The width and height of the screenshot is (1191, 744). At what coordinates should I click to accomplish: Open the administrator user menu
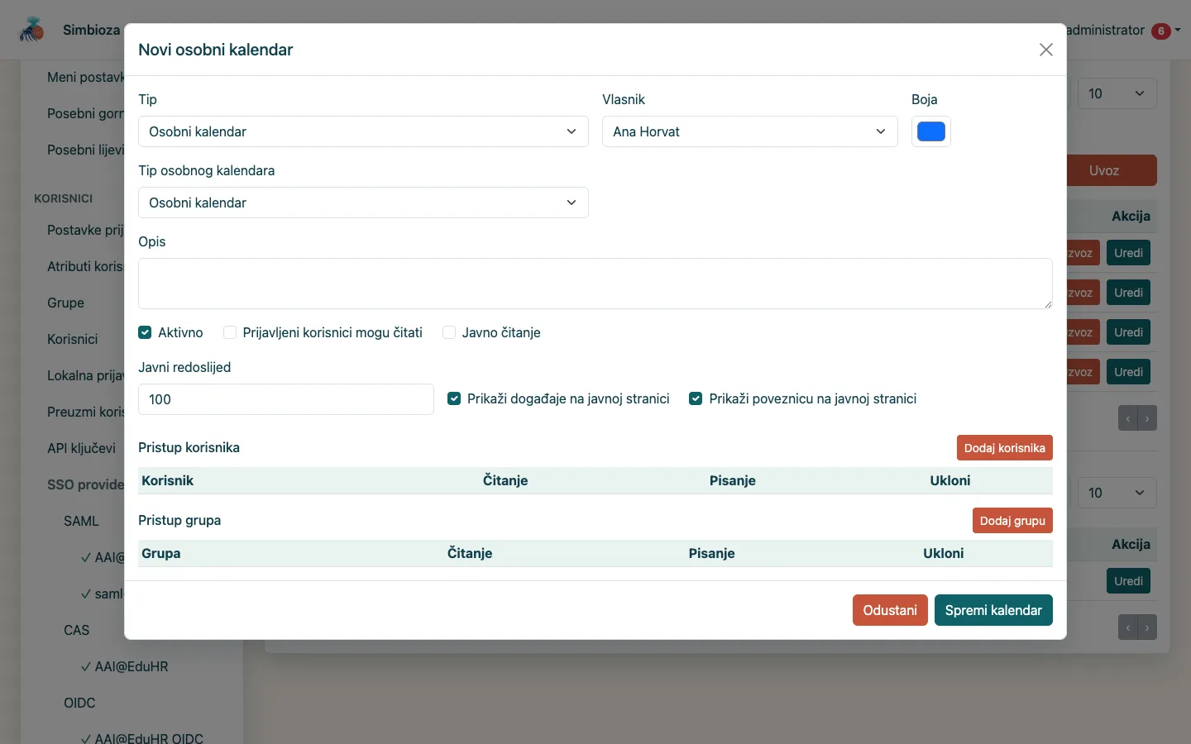click(x=1123, y=30)
